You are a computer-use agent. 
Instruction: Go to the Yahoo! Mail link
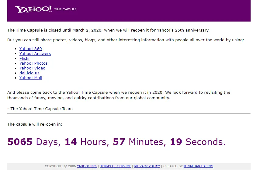tap(31, 78)
